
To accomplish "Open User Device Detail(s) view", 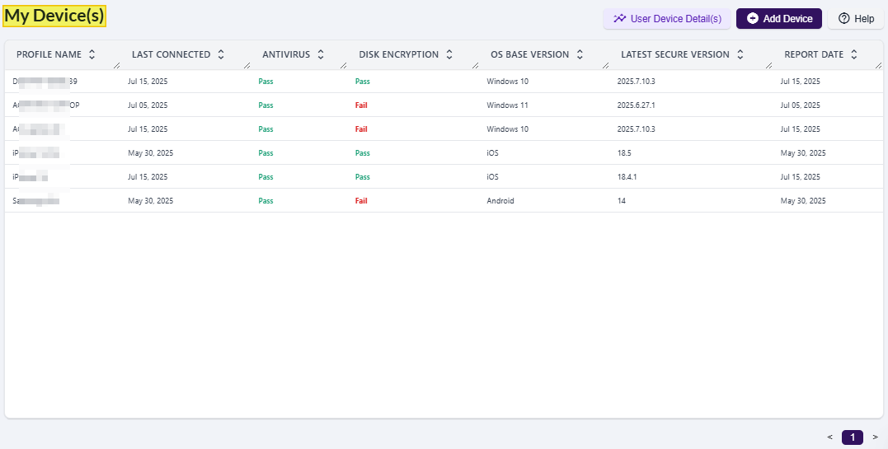I will pyautogui.click(x=667, y=18).
